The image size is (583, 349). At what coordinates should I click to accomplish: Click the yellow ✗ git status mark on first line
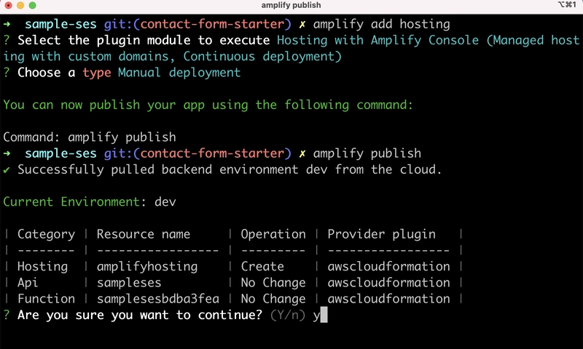pyautogui.click(x=302, y=25)
